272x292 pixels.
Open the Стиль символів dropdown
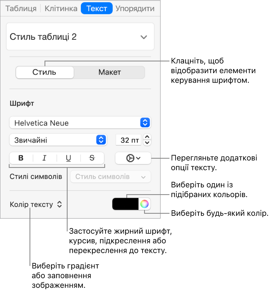coord(110,177)
